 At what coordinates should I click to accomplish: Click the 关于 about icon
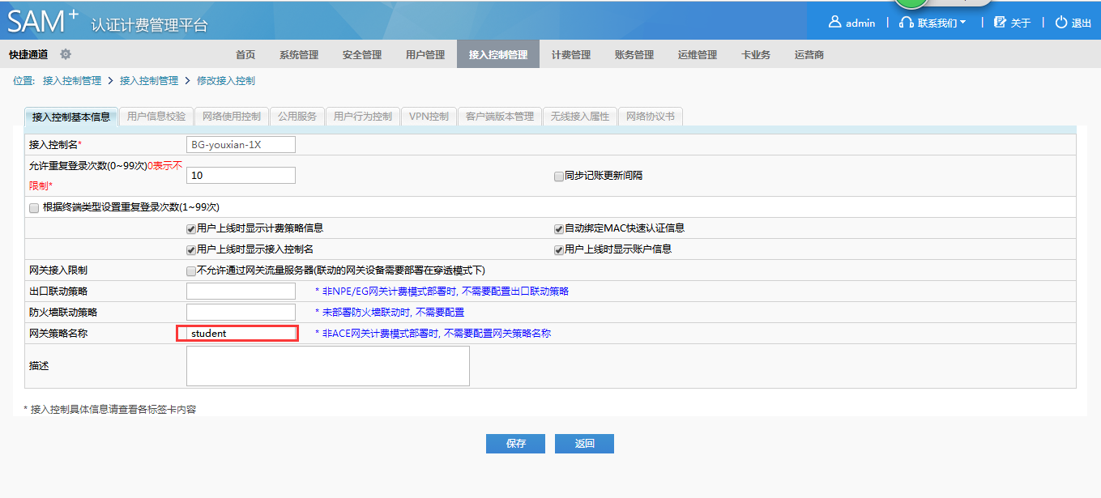tap(1000, 23)
